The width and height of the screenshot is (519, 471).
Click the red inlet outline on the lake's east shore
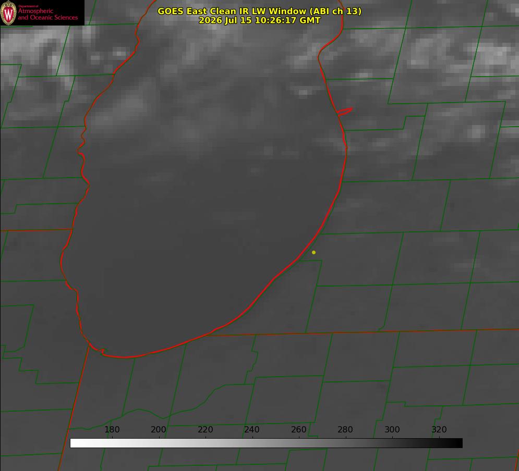click(x=344, y=111)
